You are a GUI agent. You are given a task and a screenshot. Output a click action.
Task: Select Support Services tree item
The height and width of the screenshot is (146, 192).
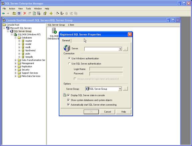(x=30, y=73)
